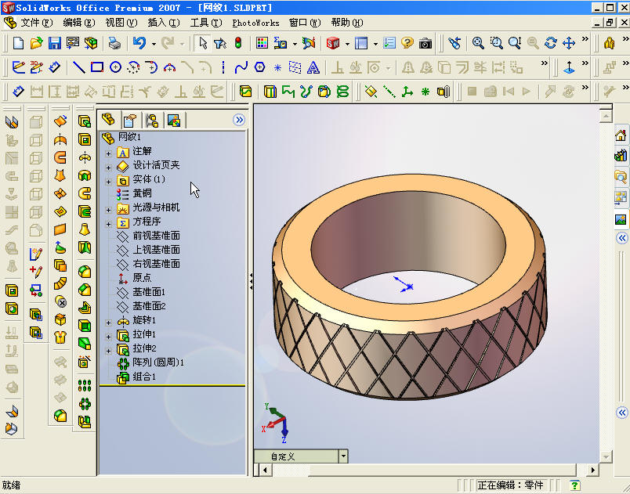The width and height of the screenshot is (630, 494).
Task: Open the PropertyManager tab
Action: tap(130, 120)
